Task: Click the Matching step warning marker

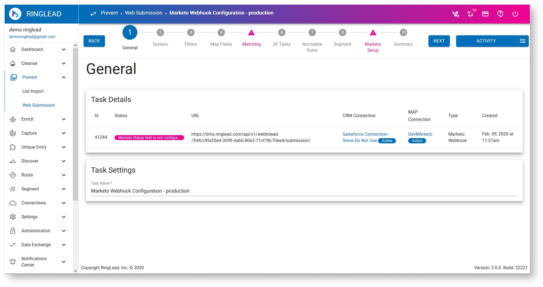Action: pos(251,33)
